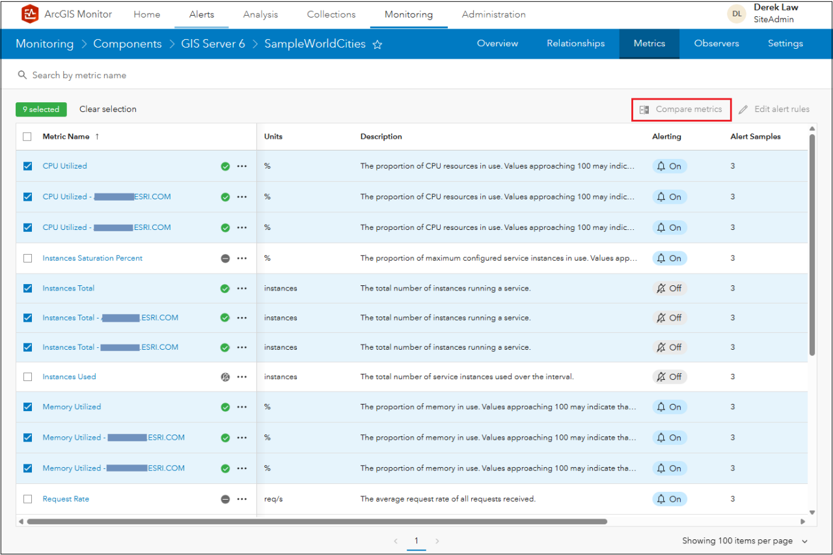Viewport: 833px width, 555px height.
Task: Click the Edit alert rules button
Action: (774, 109)
